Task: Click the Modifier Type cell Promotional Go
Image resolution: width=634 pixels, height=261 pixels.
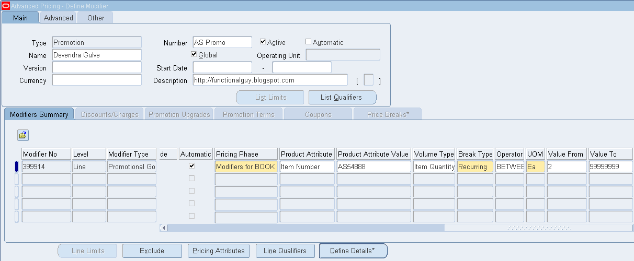Action: 131,167
